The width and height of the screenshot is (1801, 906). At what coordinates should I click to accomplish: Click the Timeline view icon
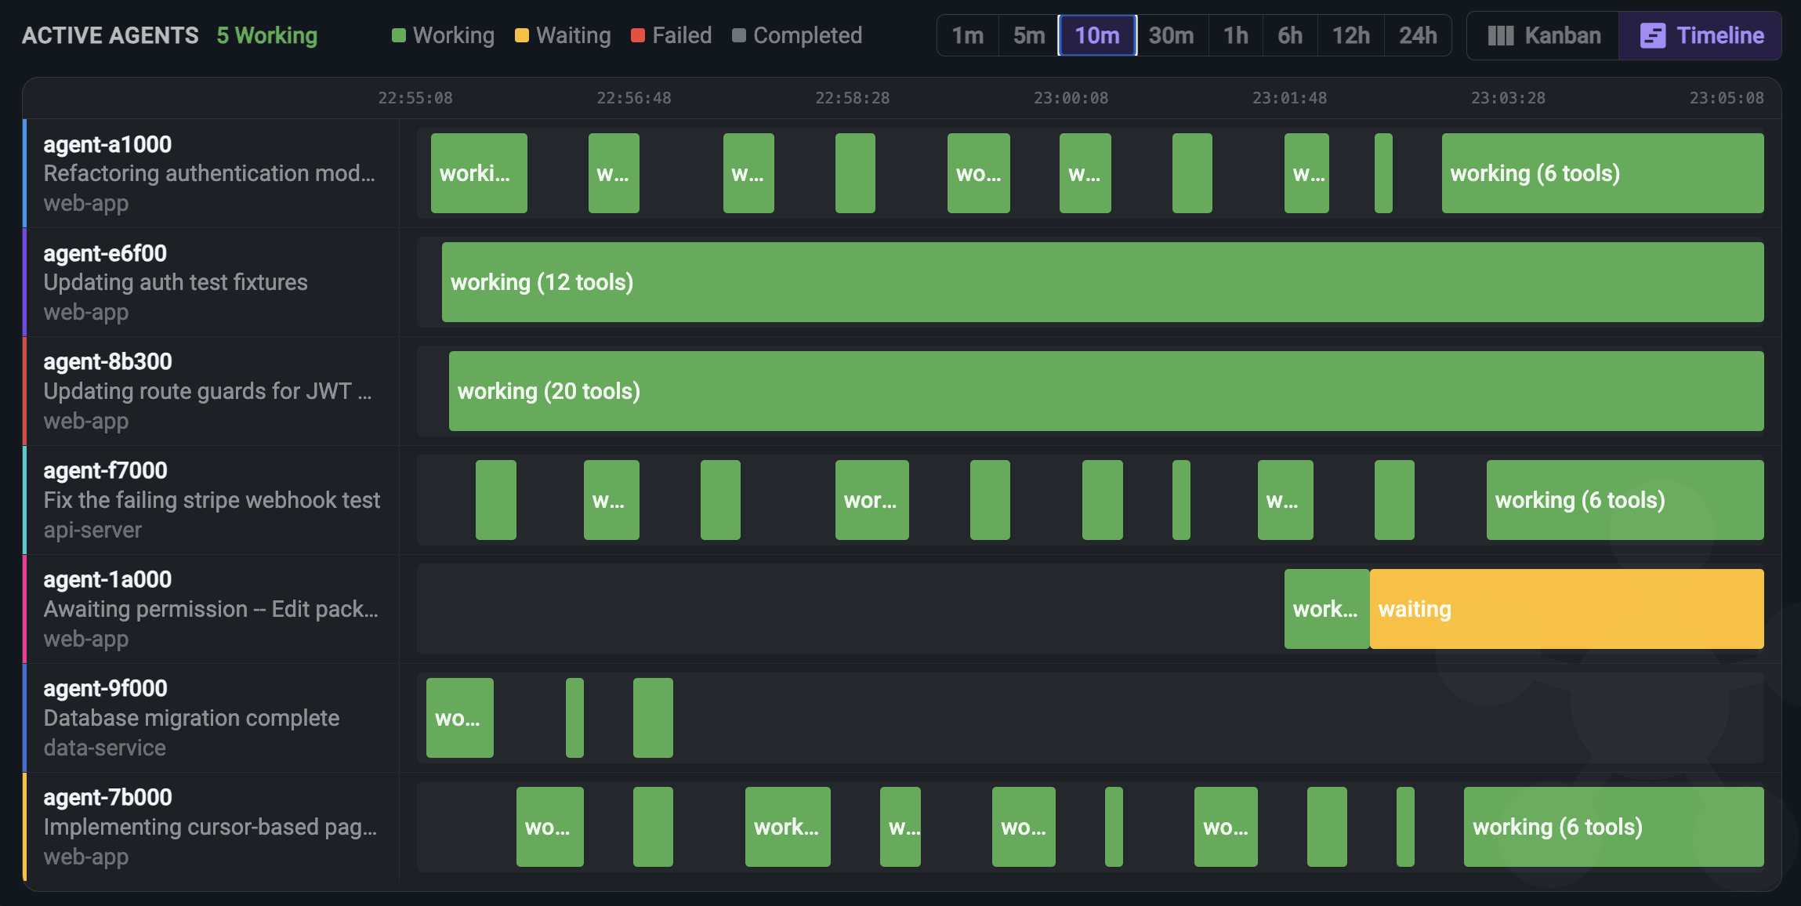tap(1653, 35)
